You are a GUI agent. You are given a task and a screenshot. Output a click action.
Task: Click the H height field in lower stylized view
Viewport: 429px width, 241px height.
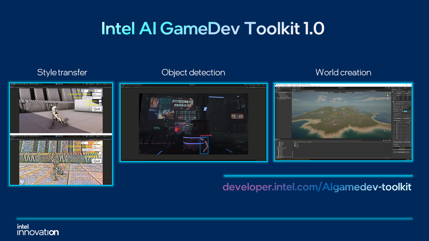coord(98,143)
